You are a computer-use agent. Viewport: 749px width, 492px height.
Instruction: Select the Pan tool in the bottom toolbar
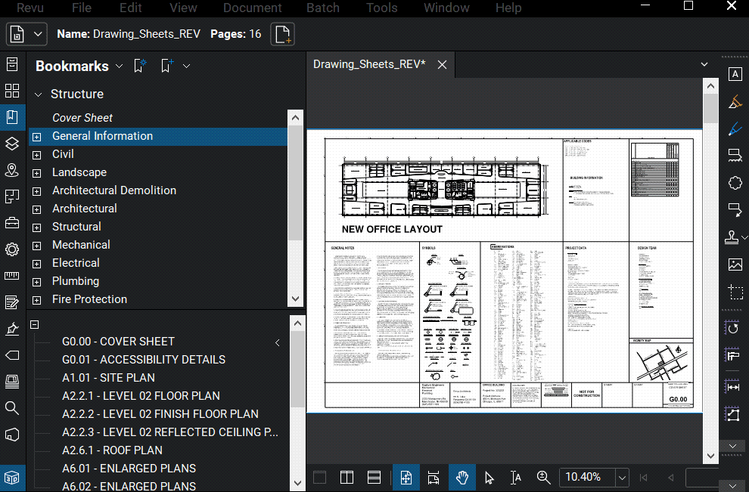(x=462, y=477)
